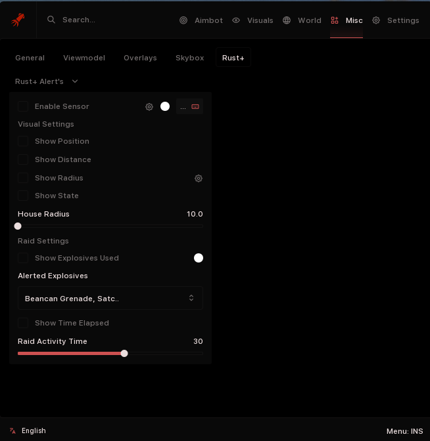The height and width of the screenshot is (441, 430).
Task: Open Show Radius gear settings
Action: (199, 178)
